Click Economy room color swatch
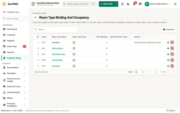Screen dimensions: 180x113 [74, 66]
